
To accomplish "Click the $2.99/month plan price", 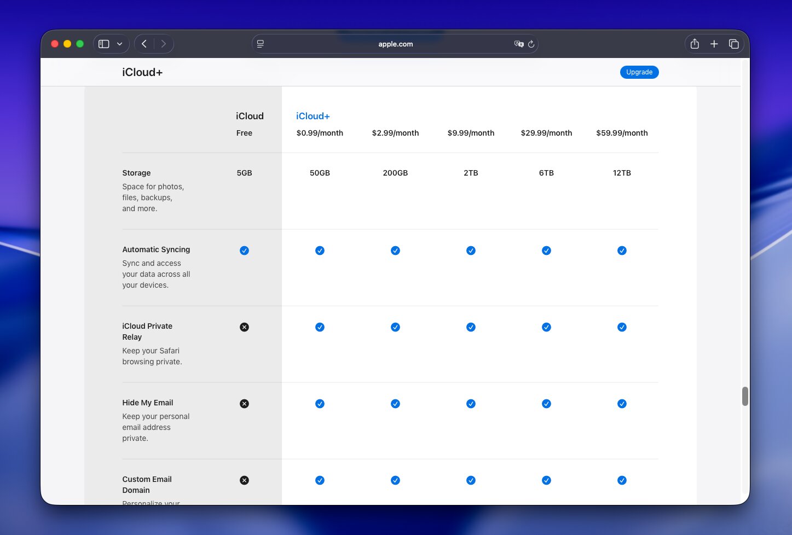I will tap(395, 133).
